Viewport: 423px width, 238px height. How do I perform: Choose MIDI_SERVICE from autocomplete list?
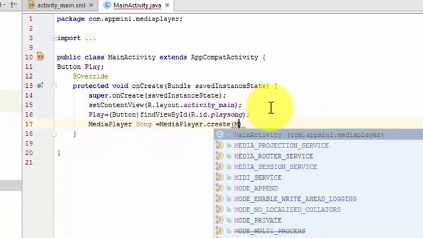pyautogui.click(x=319, y=178)
